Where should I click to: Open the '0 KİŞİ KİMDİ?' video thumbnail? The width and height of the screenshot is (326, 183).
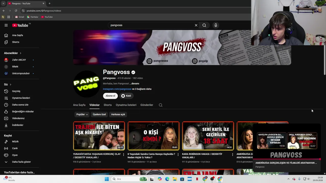coord(154,136)
